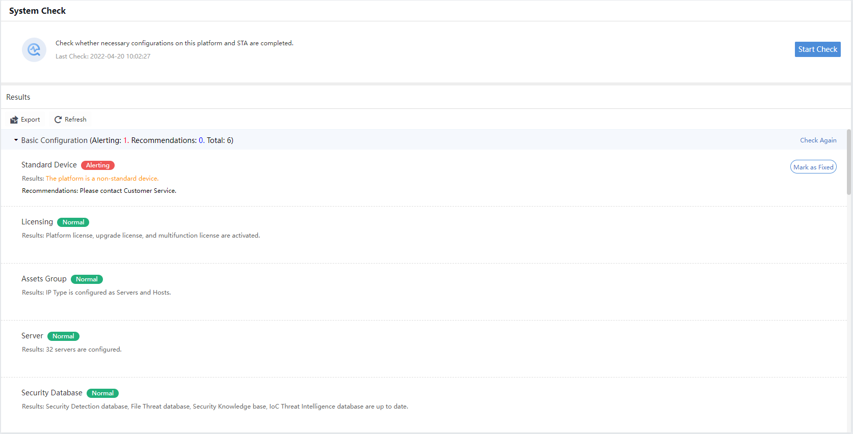Click the Check Again link
The width and height of the screenshot is (853, 434).
click(x=818, y=140)
